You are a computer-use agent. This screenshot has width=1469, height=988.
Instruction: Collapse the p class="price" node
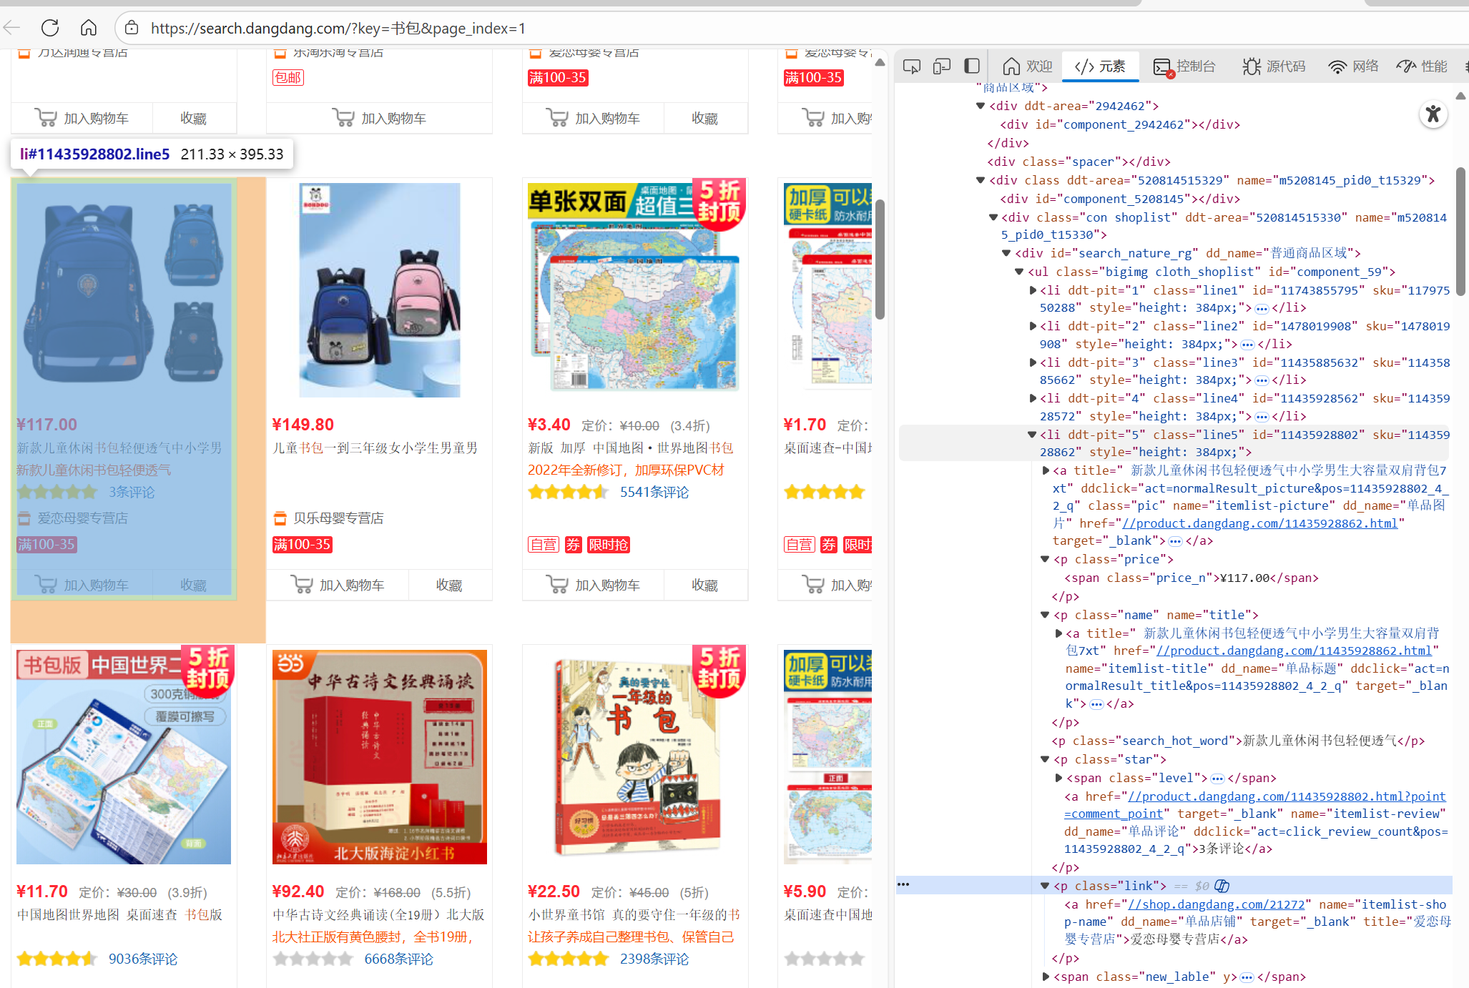(1045, 559)
